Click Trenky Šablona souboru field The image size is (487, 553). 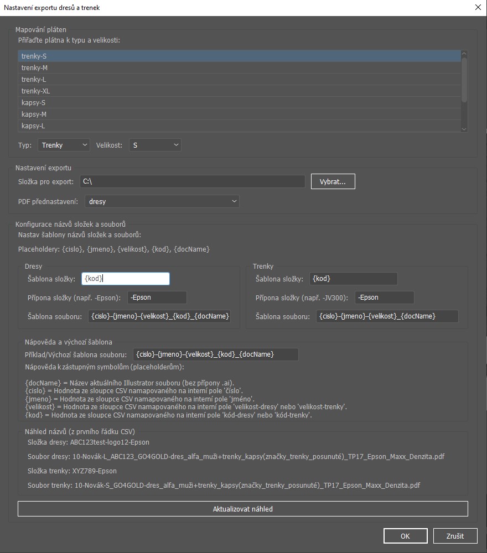coord(387,316)
